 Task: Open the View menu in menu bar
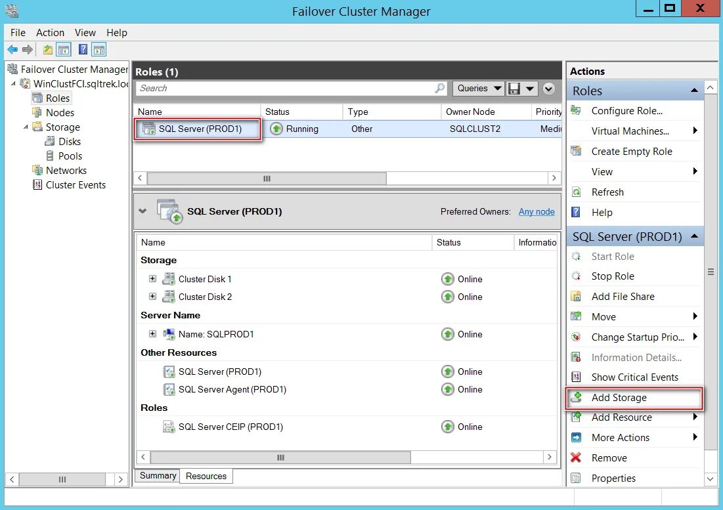85,33
